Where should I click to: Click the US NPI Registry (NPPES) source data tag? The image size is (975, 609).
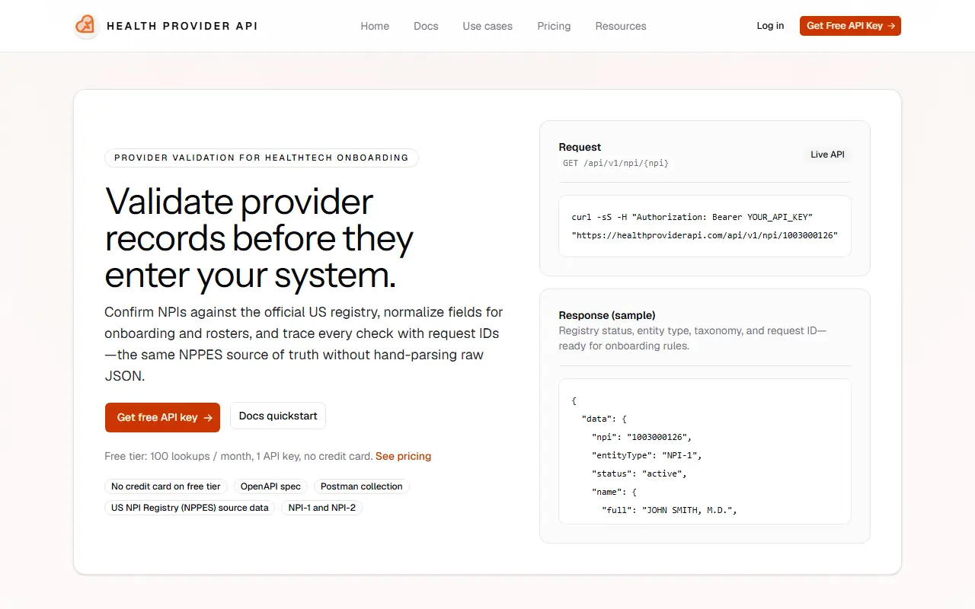tap(190, 508)
